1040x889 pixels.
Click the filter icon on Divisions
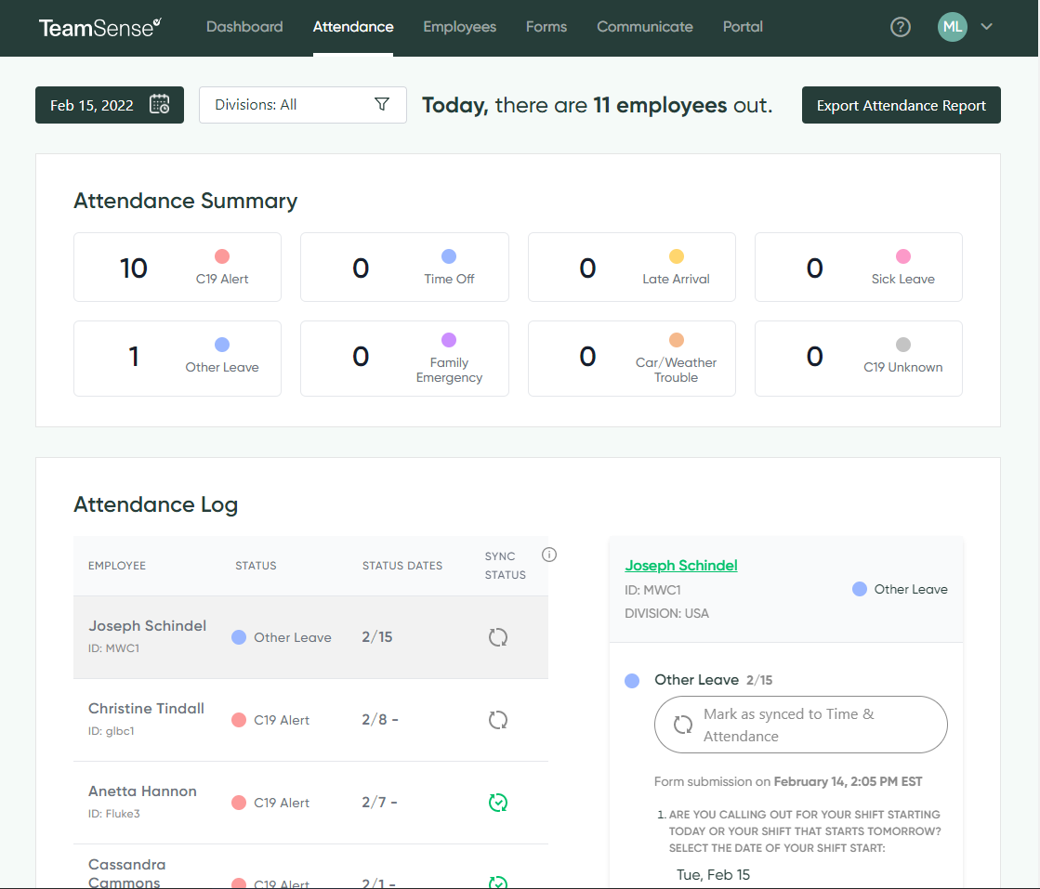click(381, 104)
